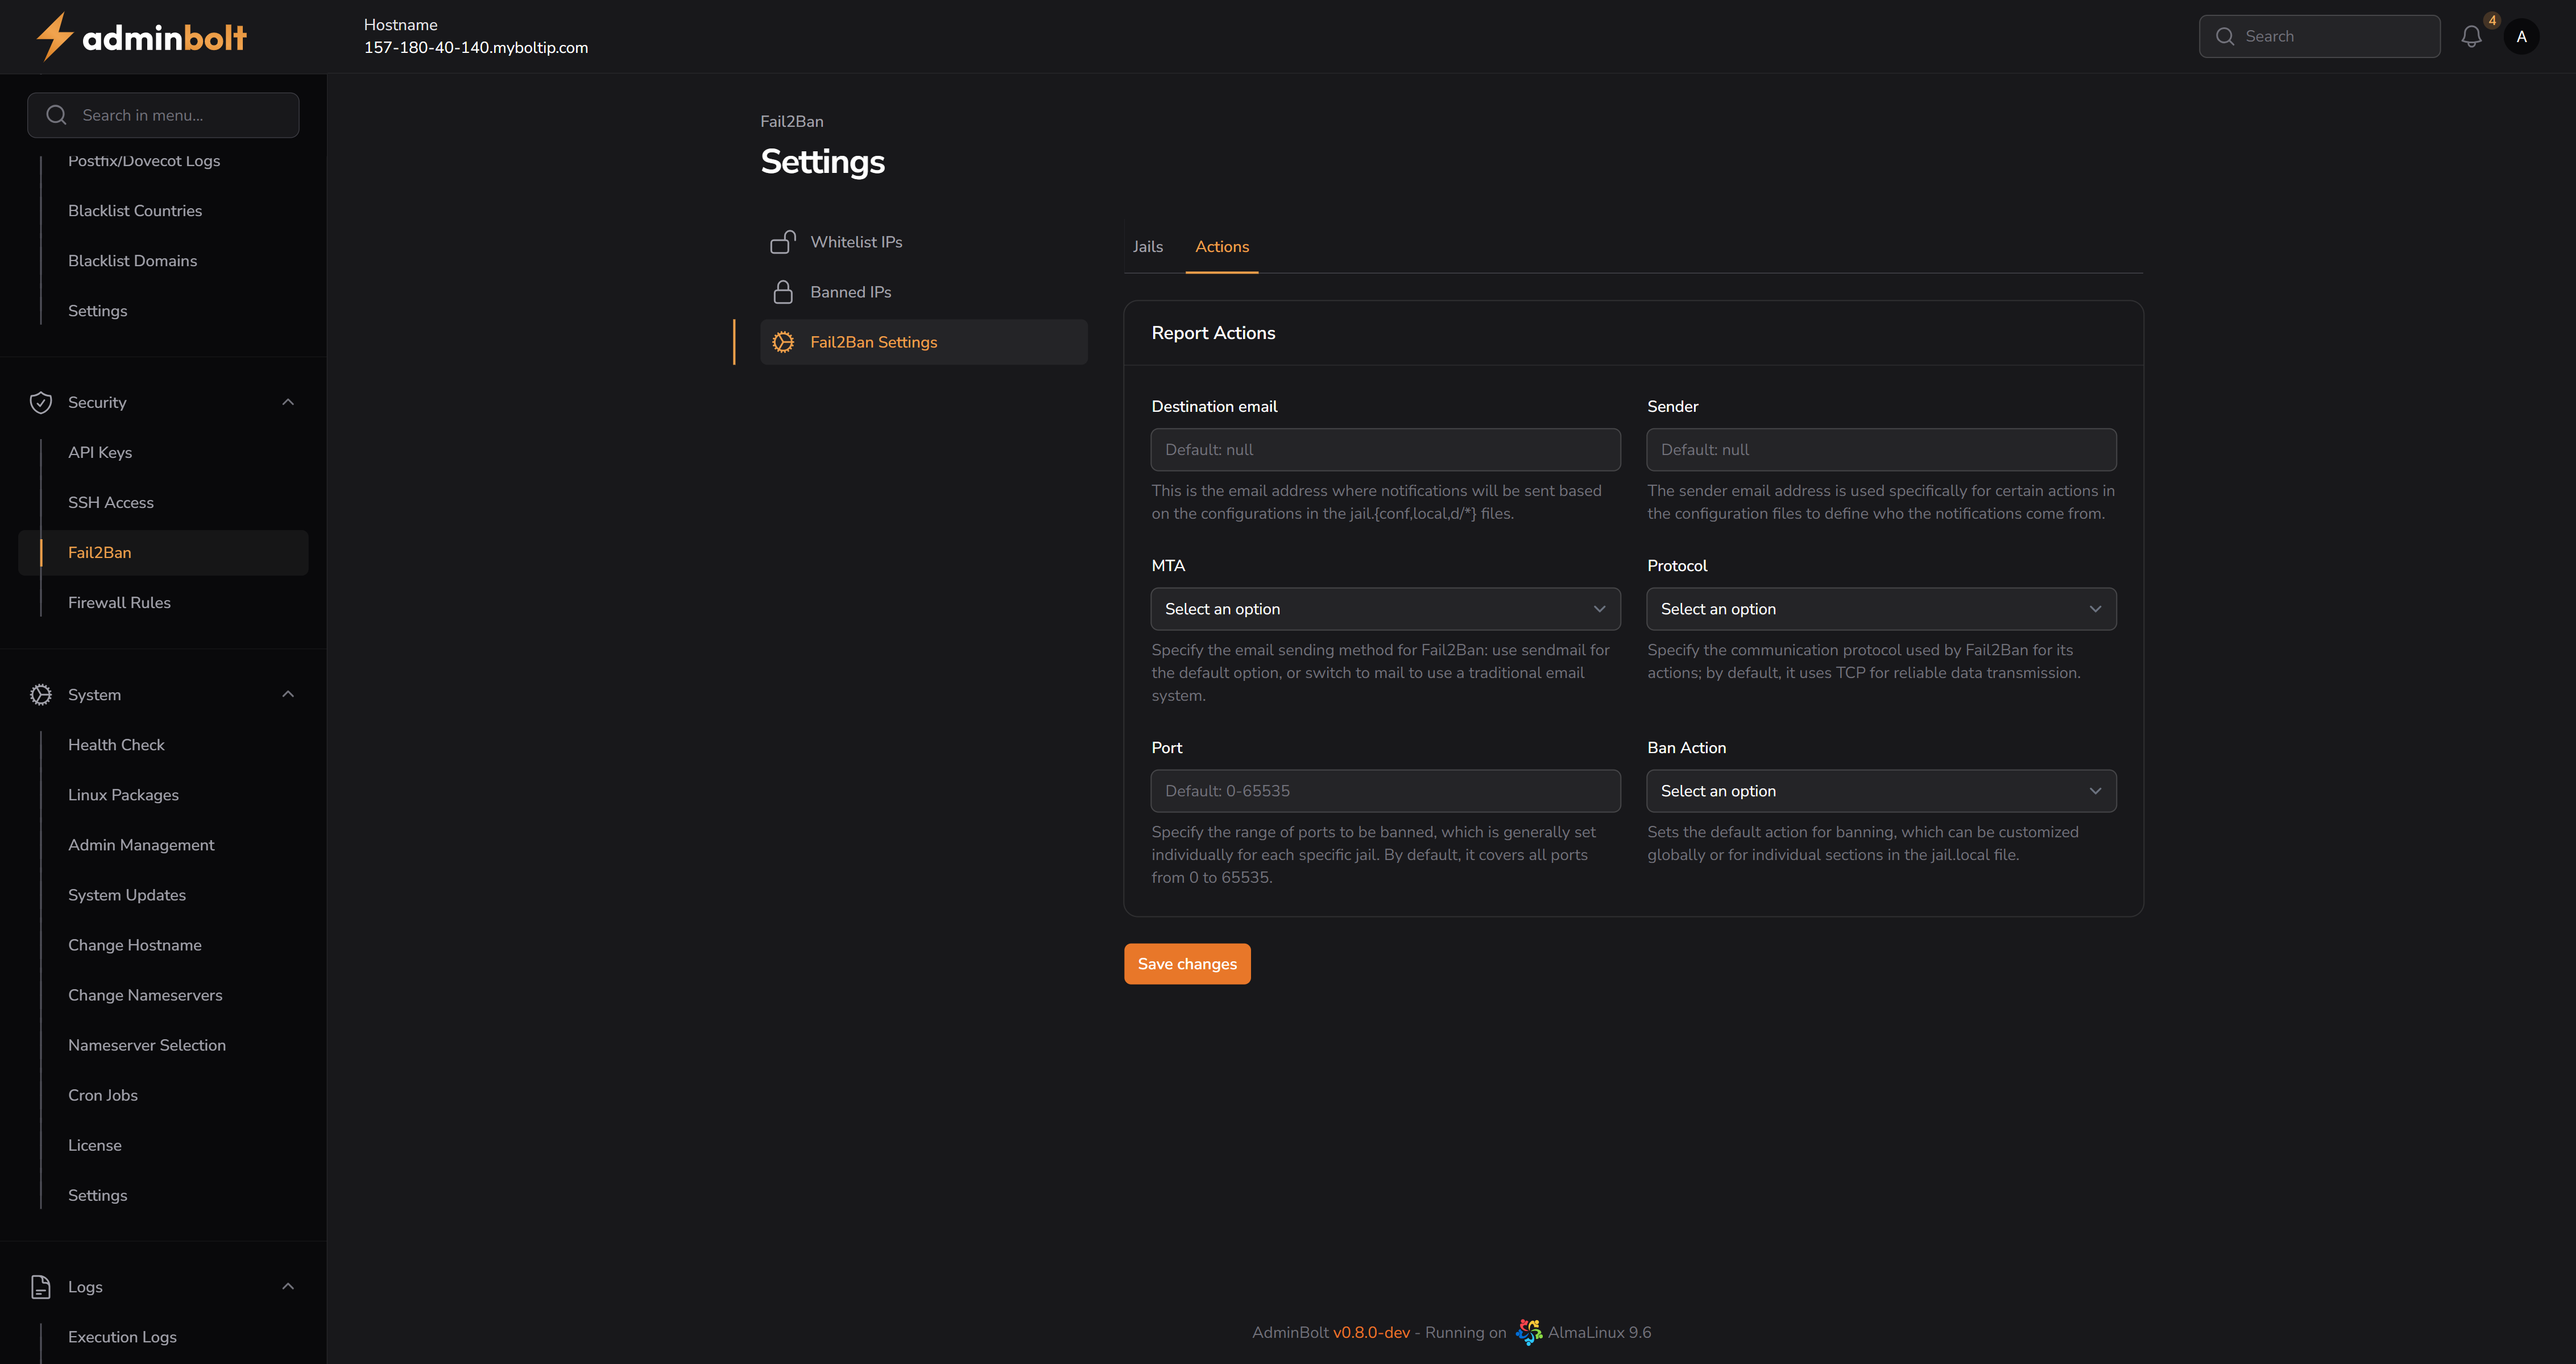Click the AdminBolt lightning bolt logo
Screen dimensions: 2576x1364
(55, 36)
